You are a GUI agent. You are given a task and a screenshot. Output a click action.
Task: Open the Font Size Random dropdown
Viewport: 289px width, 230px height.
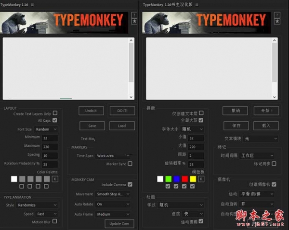click(x=46, y=129)
